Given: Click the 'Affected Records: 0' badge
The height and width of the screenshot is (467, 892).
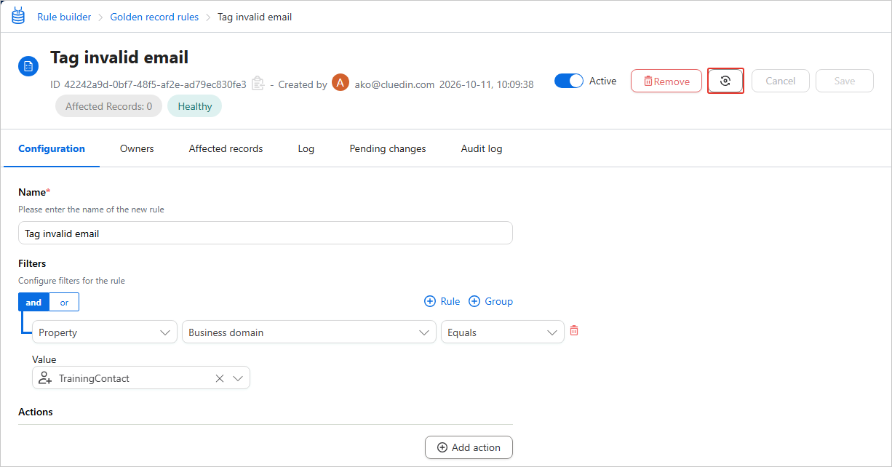Looking at the screenshot, I should point(109,106).
